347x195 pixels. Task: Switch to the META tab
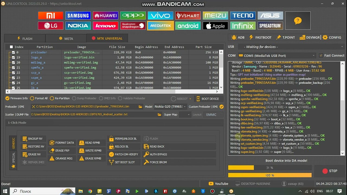click(66, 38)
